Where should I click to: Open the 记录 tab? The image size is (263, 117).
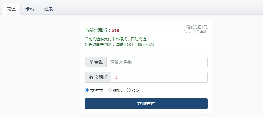(x=48, y=9)
